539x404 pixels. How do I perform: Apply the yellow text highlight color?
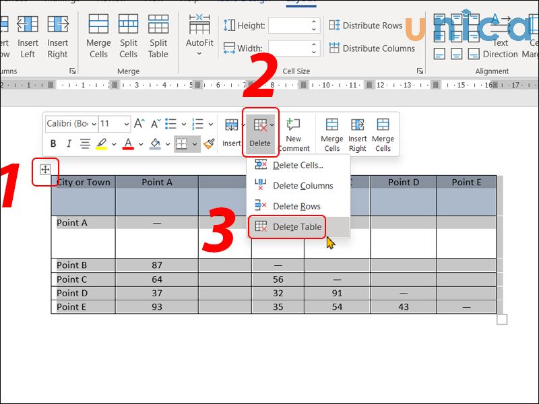point(102,143)
